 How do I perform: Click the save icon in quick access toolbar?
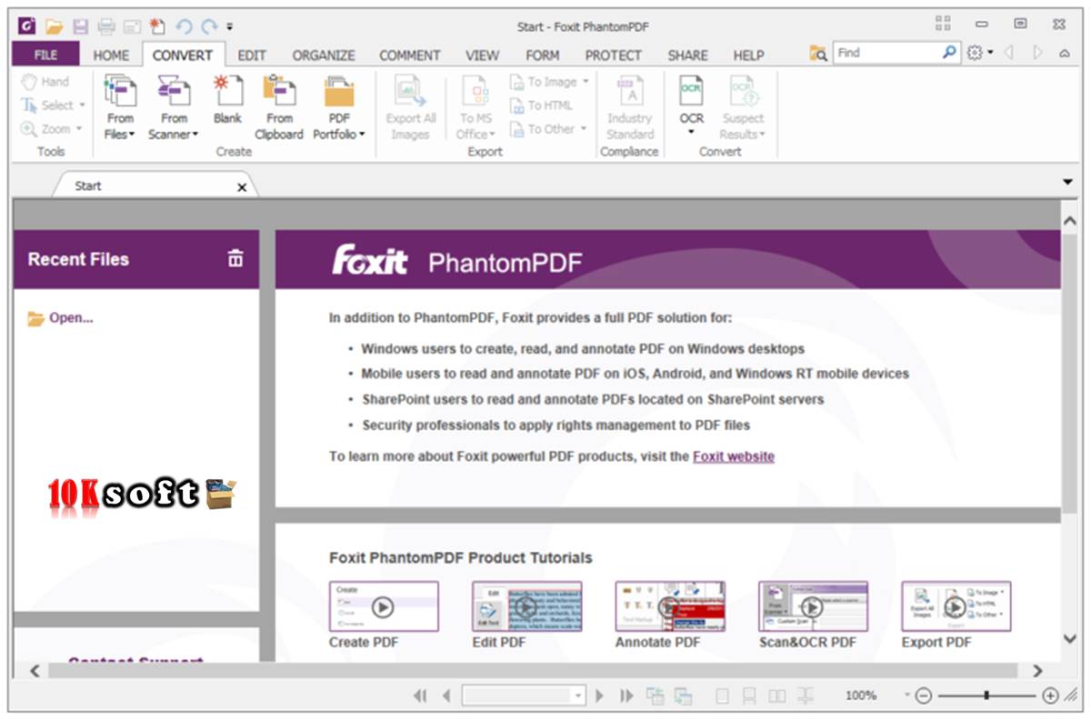(80, 26)
